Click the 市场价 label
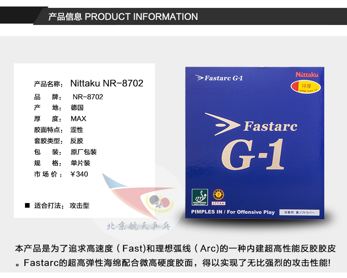Image resolution: width=347 pixels, height=278 pixels. 48,174
